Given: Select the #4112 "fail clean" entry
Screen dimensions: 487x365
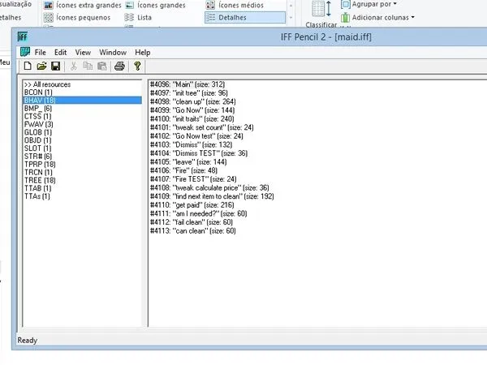Looking at the screenshot, I should point(192,222).
